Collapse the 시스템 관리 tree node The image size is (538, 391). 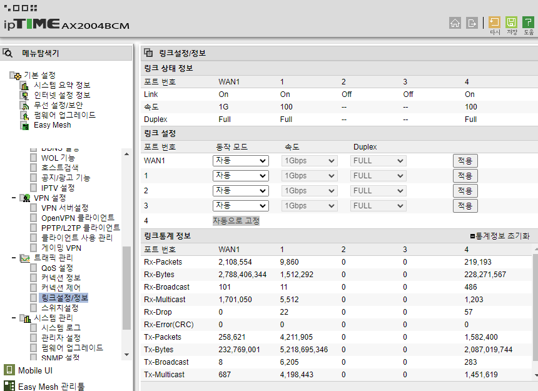(14, 318)
